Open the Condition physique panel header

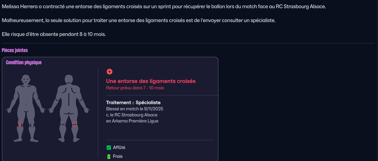point(24,63)
